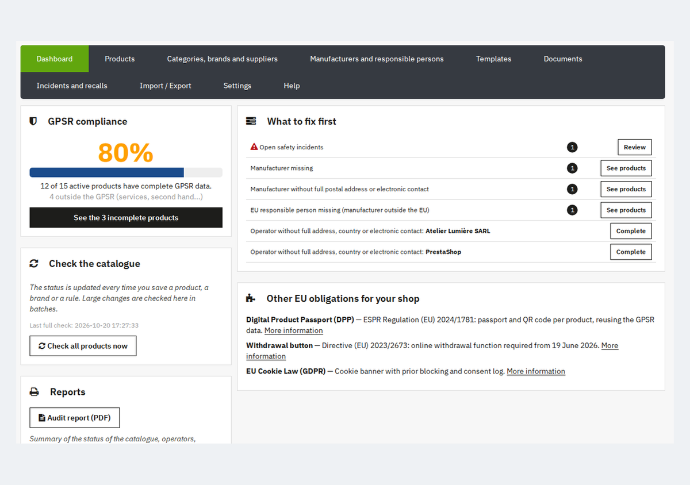Click the count badge for manufacturer without postal address
This screenshot has height=485, width=690.
coord(572,189)
